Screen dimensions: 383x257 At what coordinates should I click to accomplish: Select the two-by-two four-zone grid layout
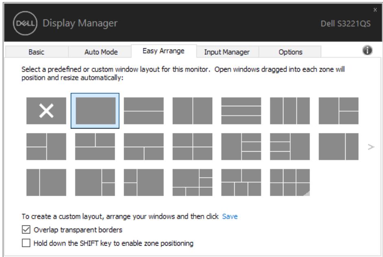(192, 146)
